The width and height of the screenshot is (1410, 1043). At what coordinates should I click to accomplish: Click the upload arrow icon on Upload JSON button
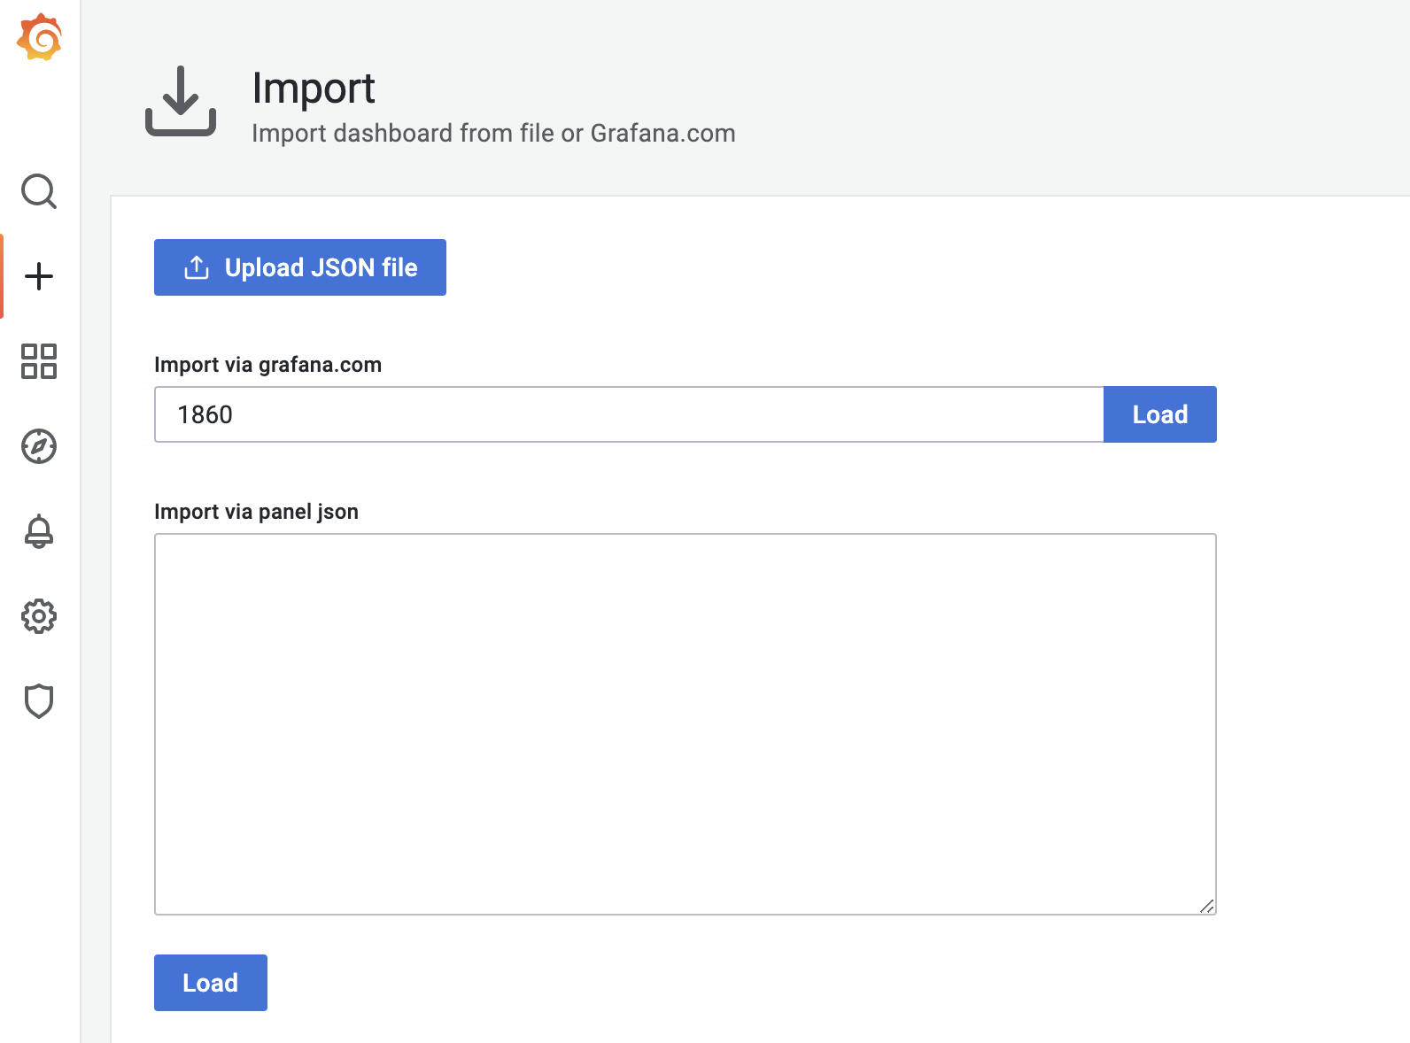(x=196, y=267)
